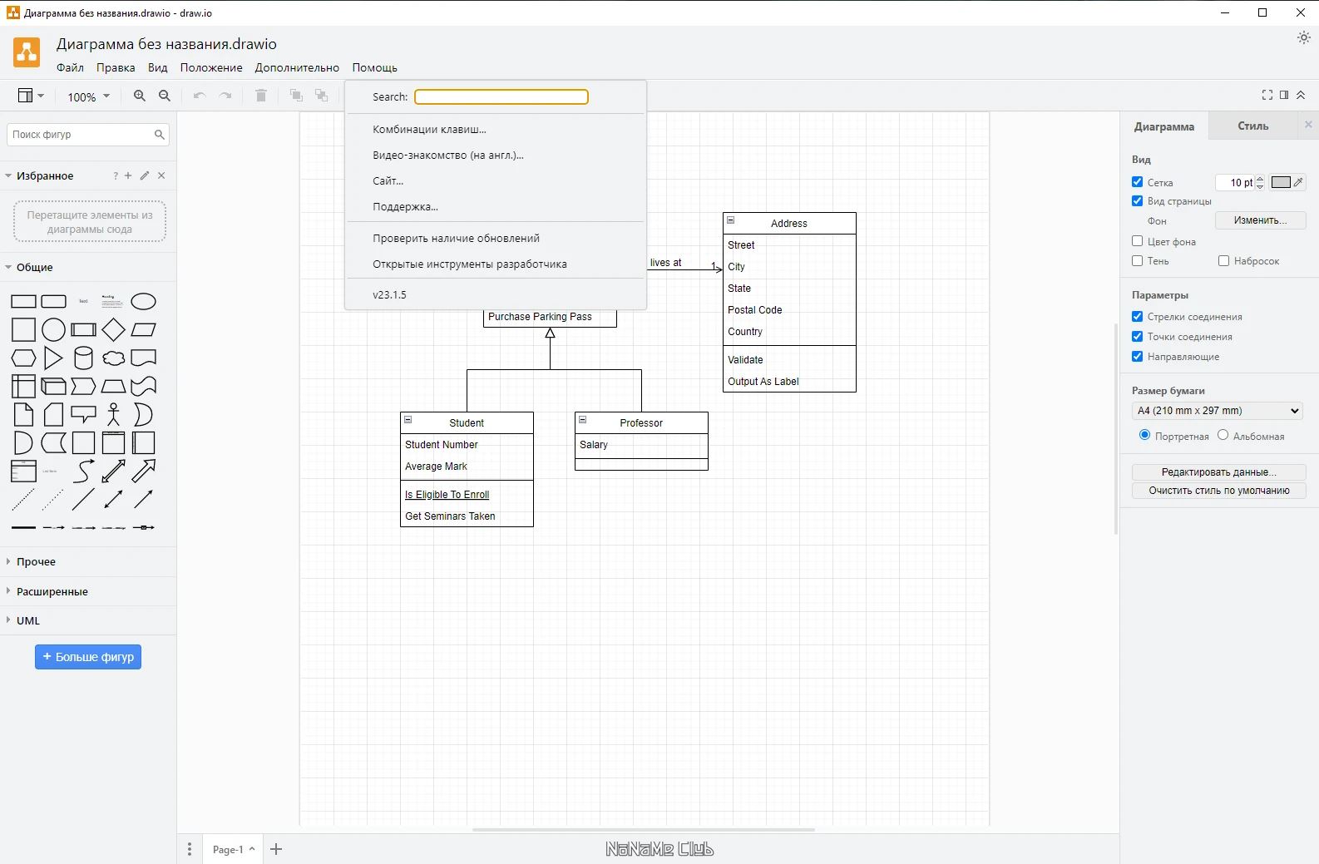Open the Файл menu
This screenshot has width=1319, height=864.
pos(70,67)
